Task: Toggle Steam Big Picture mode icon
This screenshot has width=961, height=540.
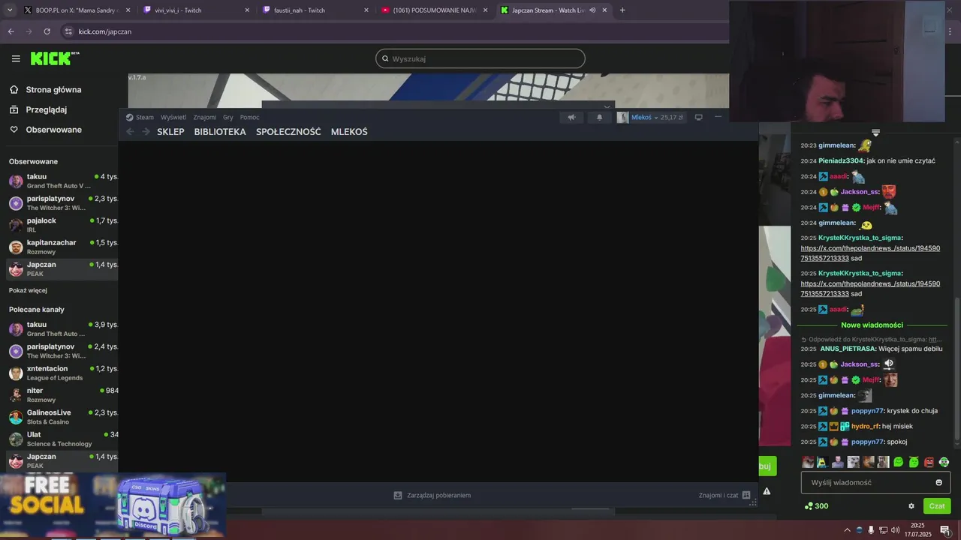Action: coord(698,117)
